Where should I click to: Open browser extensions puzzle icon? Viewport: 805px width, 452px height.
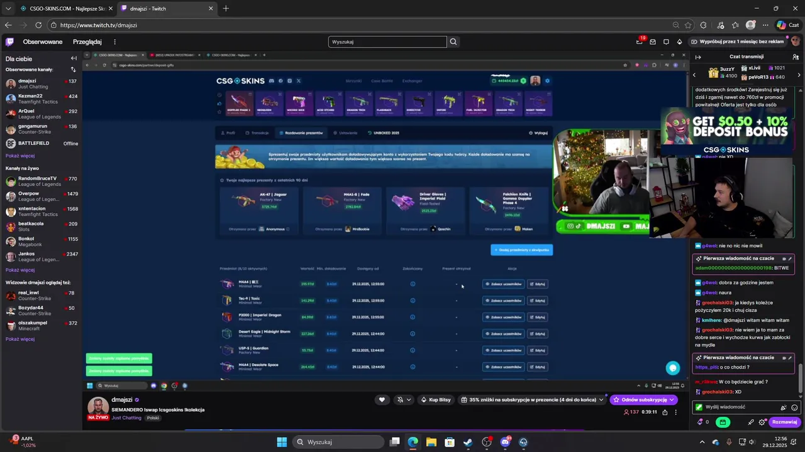[x=703, y=25]
